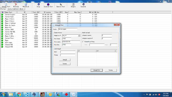This screenshot has width=172, height=97.
Task: Switch to the Porturi tab
Action: tap(3, 9)
